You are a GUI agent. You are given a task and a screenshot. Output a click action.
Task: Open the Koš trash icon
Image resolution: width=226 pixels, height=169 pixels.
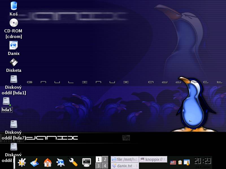pos(14,6)
